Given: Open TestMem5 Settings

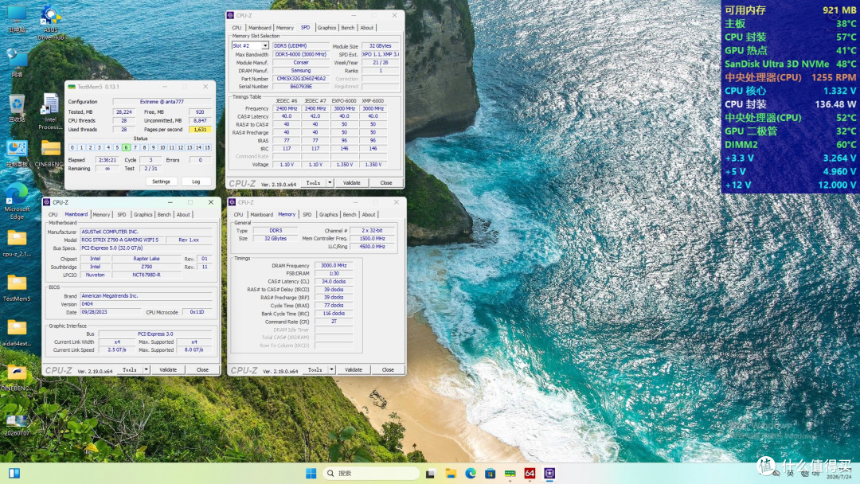Looking at the screenshot, I should point(161,181).
